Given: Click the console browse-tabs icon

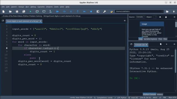Looking at the screenshot, I should [131, 44].
